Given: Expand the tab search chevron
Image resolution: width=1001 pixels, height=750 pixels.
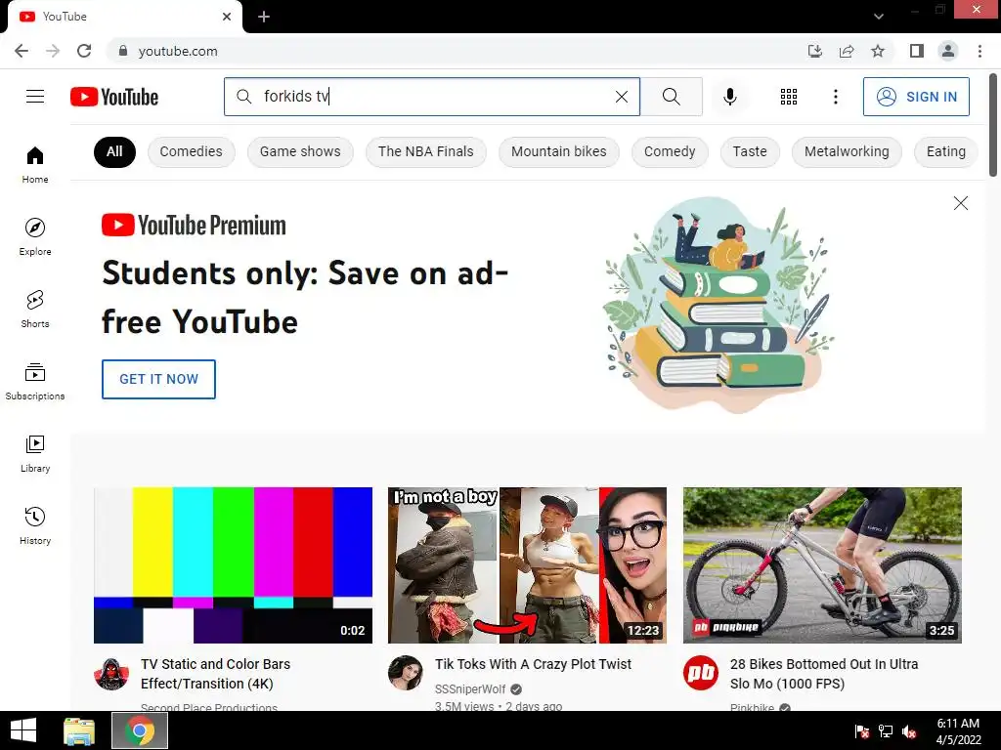Looking at the screenshot, I should click(x=879, y=17).
